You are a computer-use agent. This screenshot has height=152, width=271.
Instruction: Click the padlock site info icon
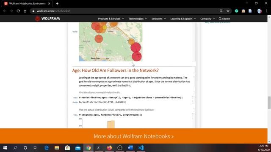point(33,11)
